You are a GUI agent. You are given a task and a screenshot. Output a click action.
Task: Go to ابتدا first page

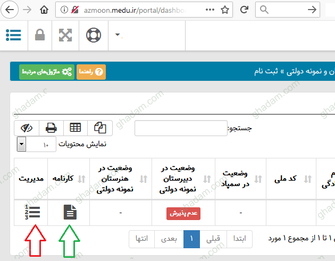pyautogui.click(x=239, y=239)
